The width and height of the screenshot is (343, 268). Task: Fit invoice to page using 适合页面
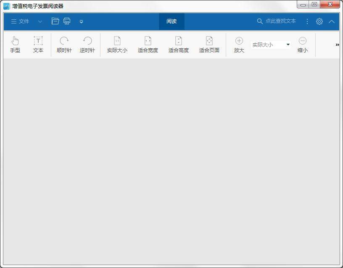209,44
